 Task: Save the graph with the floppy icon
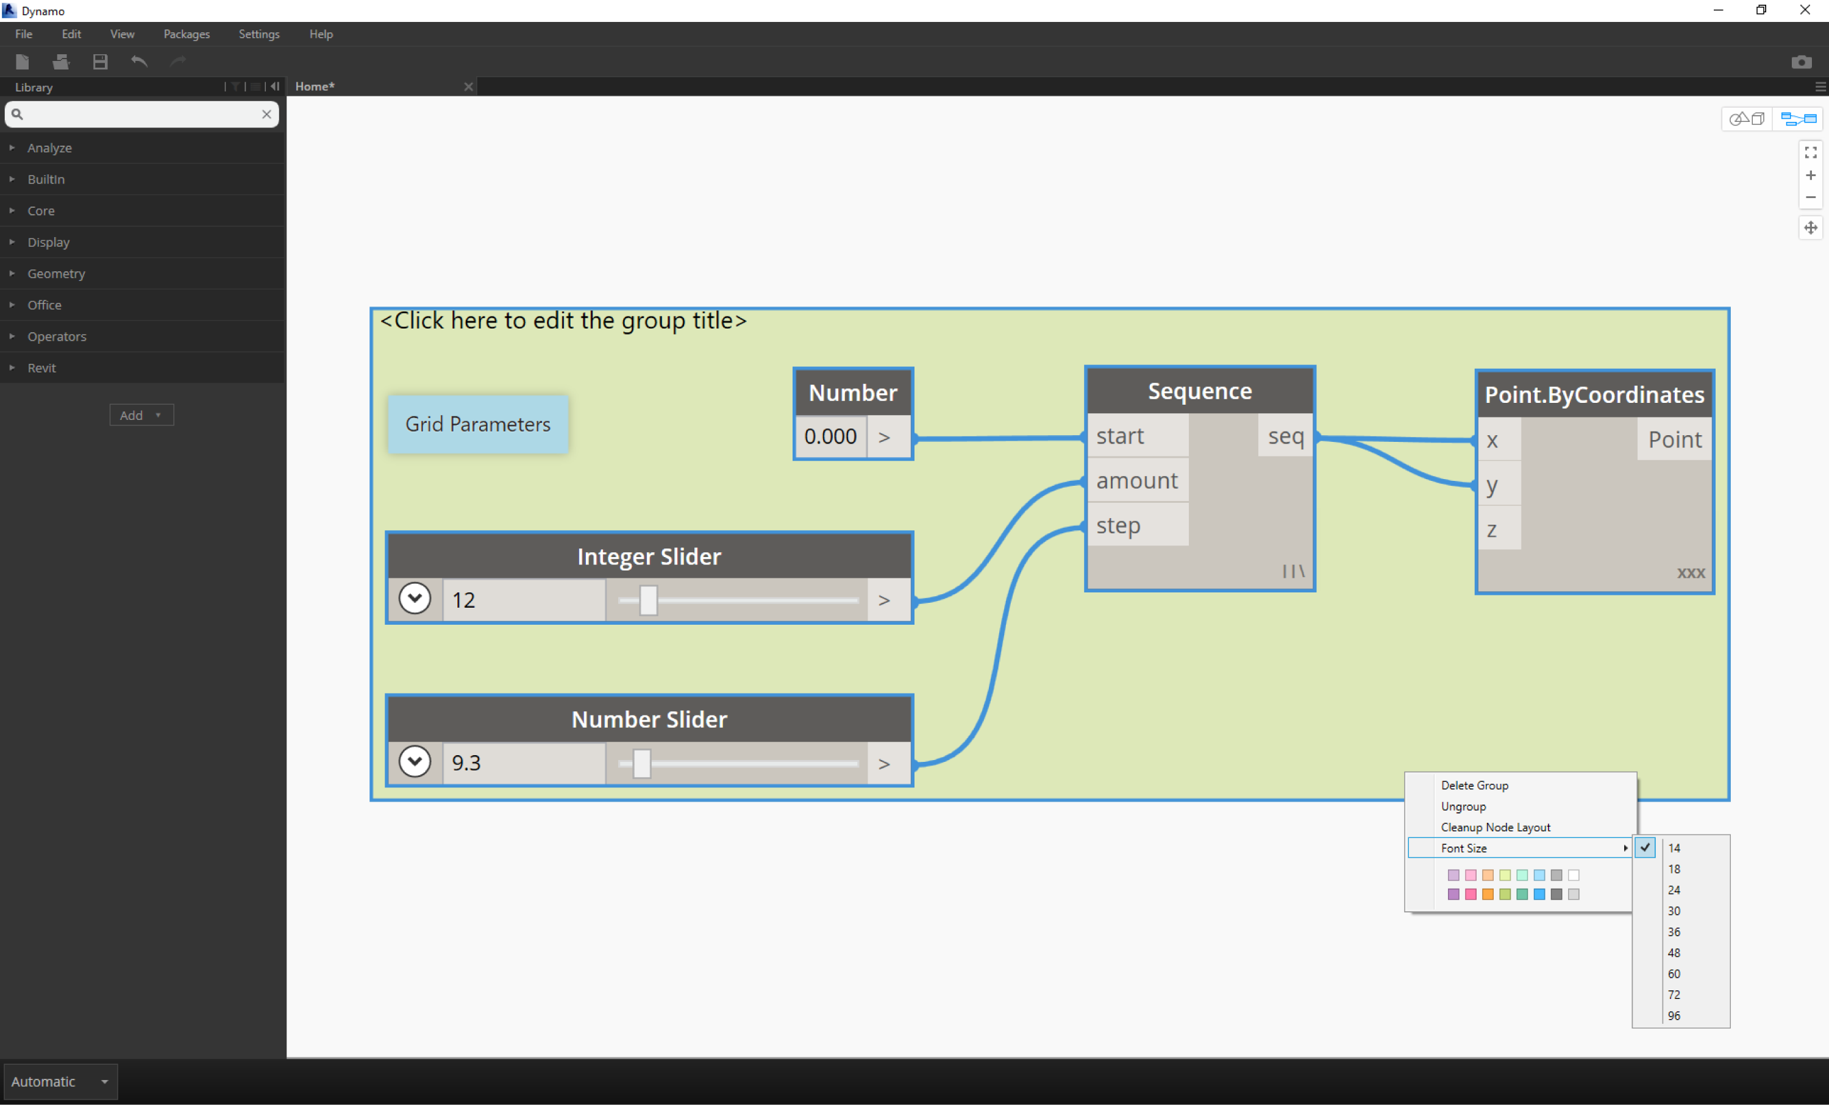100,62
